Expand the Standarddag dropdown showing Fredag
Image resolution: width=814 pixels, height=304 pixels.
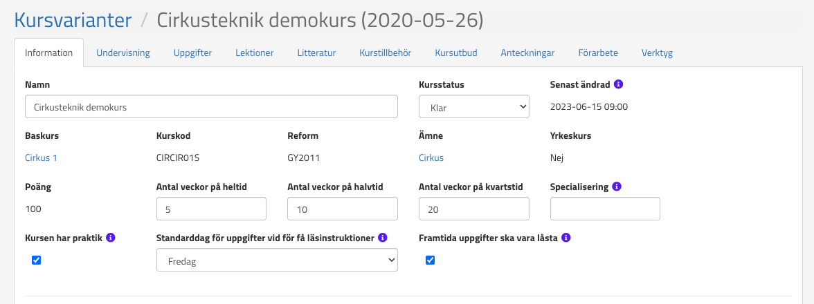[277, 260]
